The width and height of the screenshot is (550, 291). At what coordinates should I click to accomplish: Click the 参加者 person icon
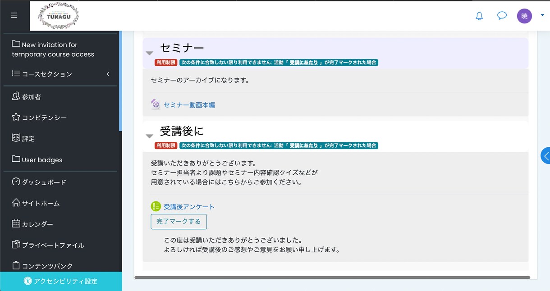coord(16,96)
